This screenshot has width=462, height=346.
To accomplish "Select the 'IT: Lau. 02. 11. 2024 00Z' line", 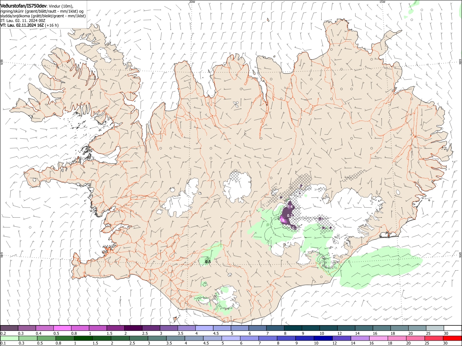I will 23,21.
